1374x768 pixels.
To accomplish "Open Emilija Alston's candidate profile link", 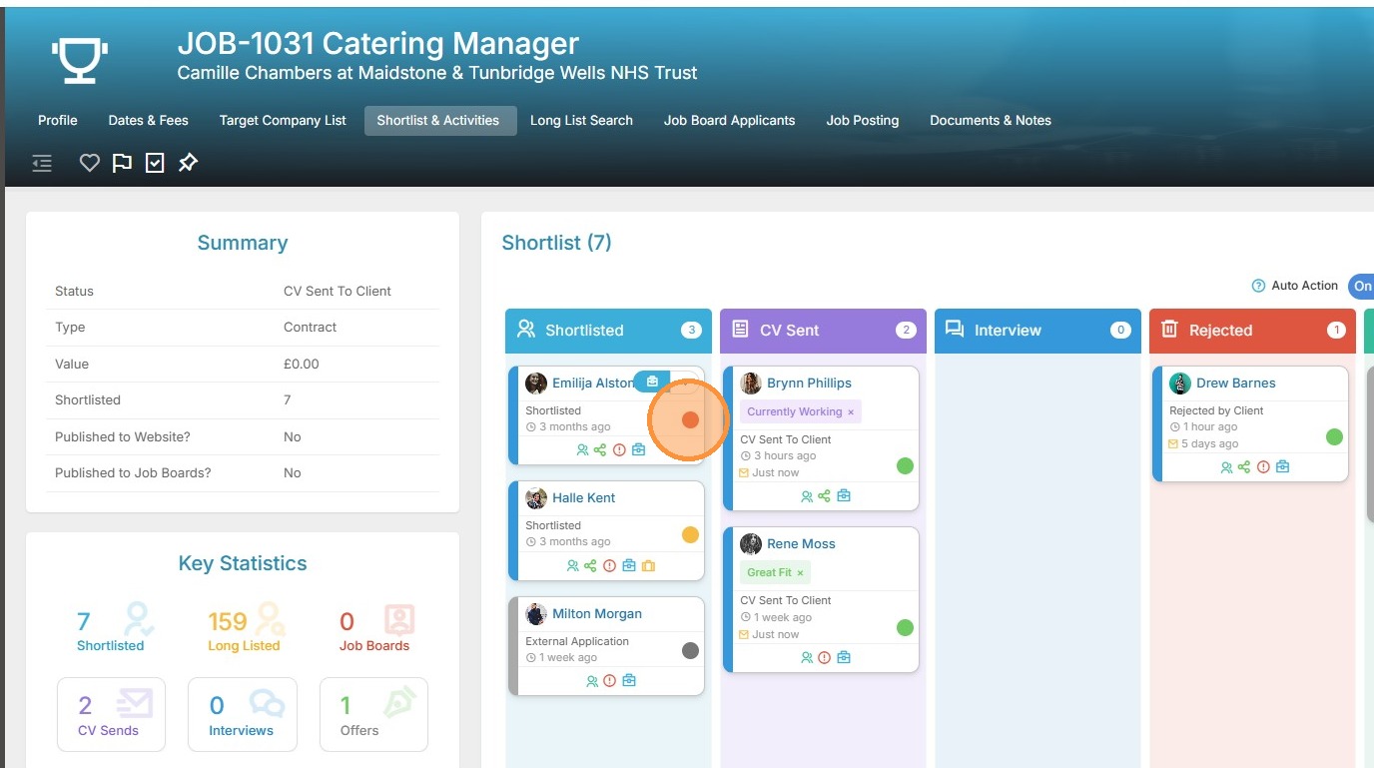I will [593, 384].
